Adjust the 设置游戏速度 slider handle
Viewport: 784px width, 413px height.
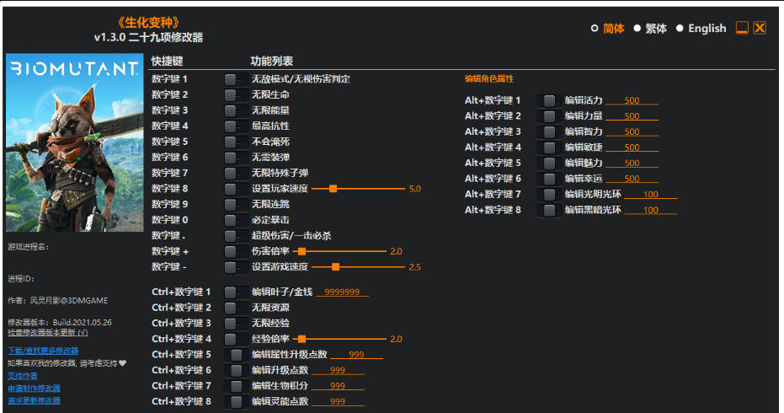335,267
